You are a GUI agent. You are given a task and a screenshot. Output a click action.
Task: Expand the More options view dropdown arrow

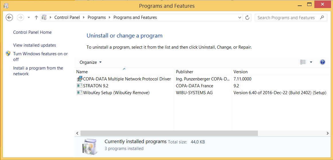point(311,62)
